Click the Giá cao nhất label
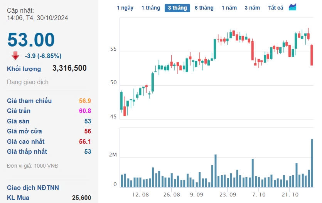Viewport: 322px width, 203px height. click(x=26, y=141)
